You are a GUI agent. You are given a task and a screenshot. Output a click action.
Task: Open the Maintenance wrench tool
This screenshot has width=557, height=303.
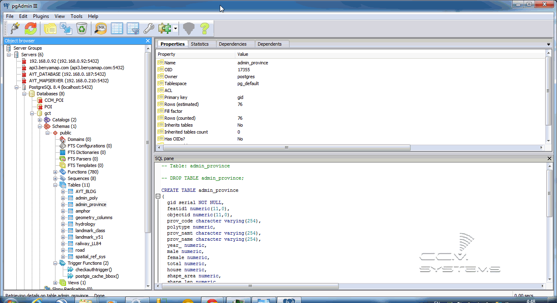tap(149, 29)
